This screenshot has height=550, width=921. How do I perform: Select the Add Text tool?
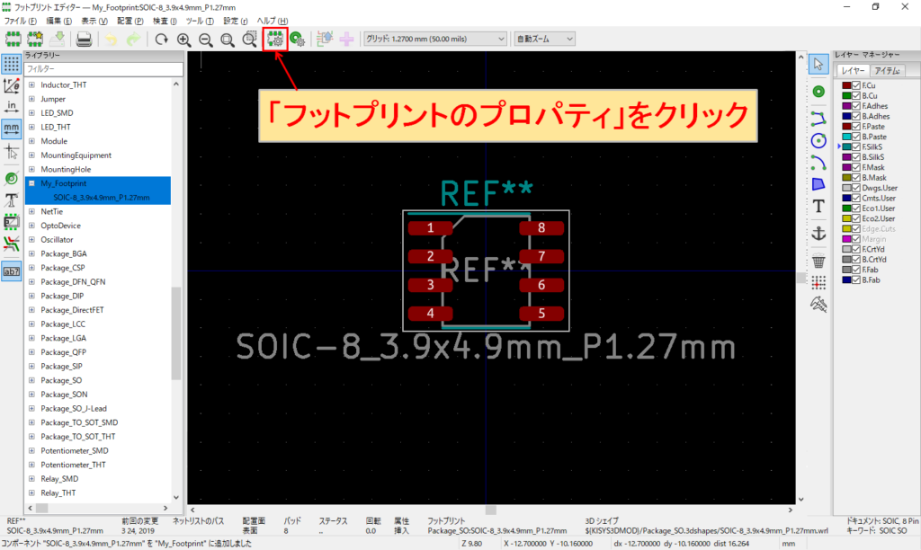pyautogui.click(x=818, y=206)
